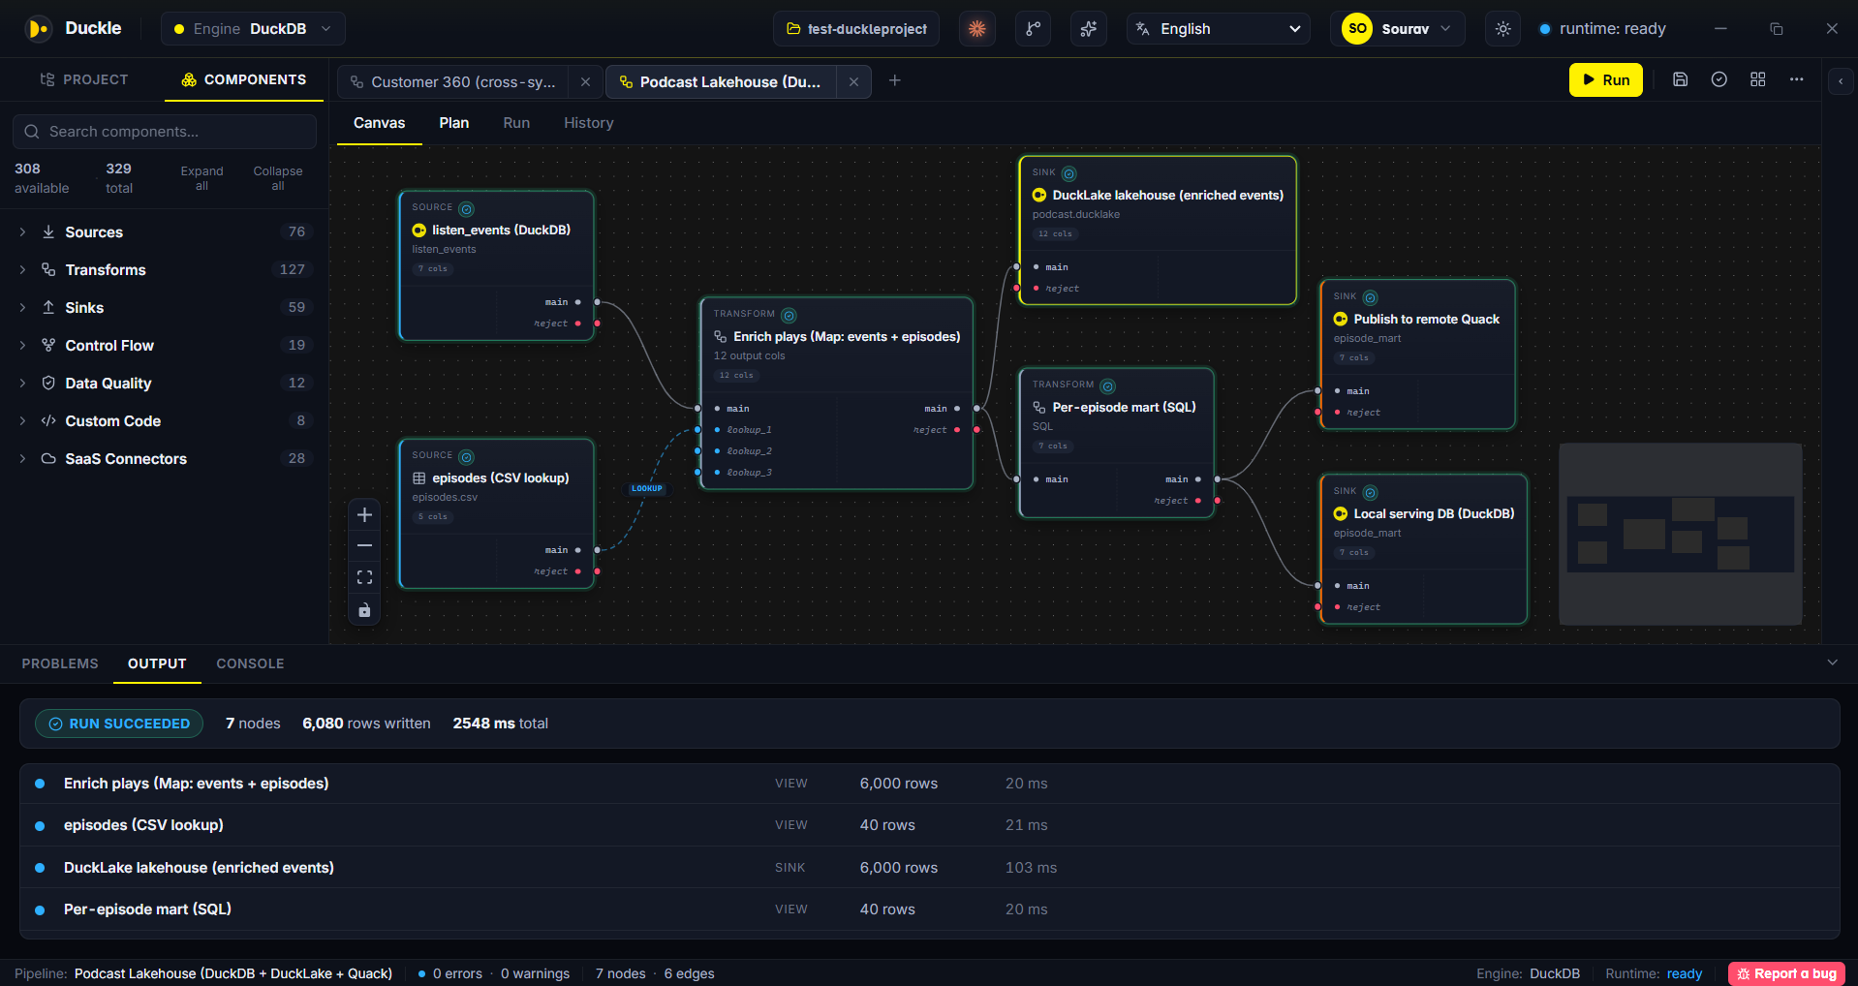Open the Engine DuckDB dropdown

[253, 29]
